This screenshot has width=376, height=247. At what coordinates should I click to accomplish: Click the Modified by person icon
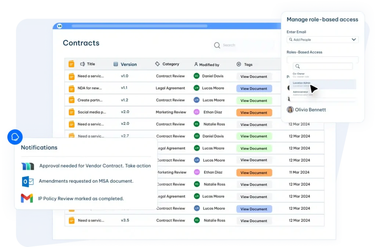196,64
